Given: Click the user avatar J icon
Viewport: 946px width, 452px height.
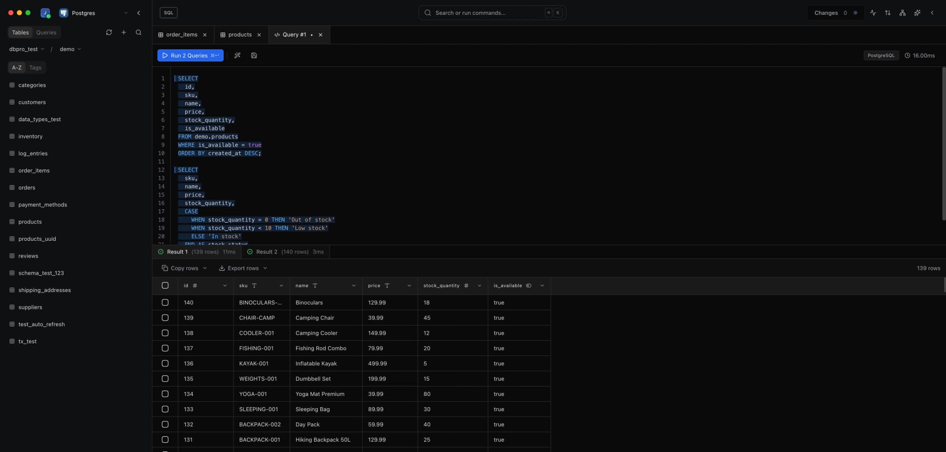Looking at the screenshot, I should [x=45, y=13].
